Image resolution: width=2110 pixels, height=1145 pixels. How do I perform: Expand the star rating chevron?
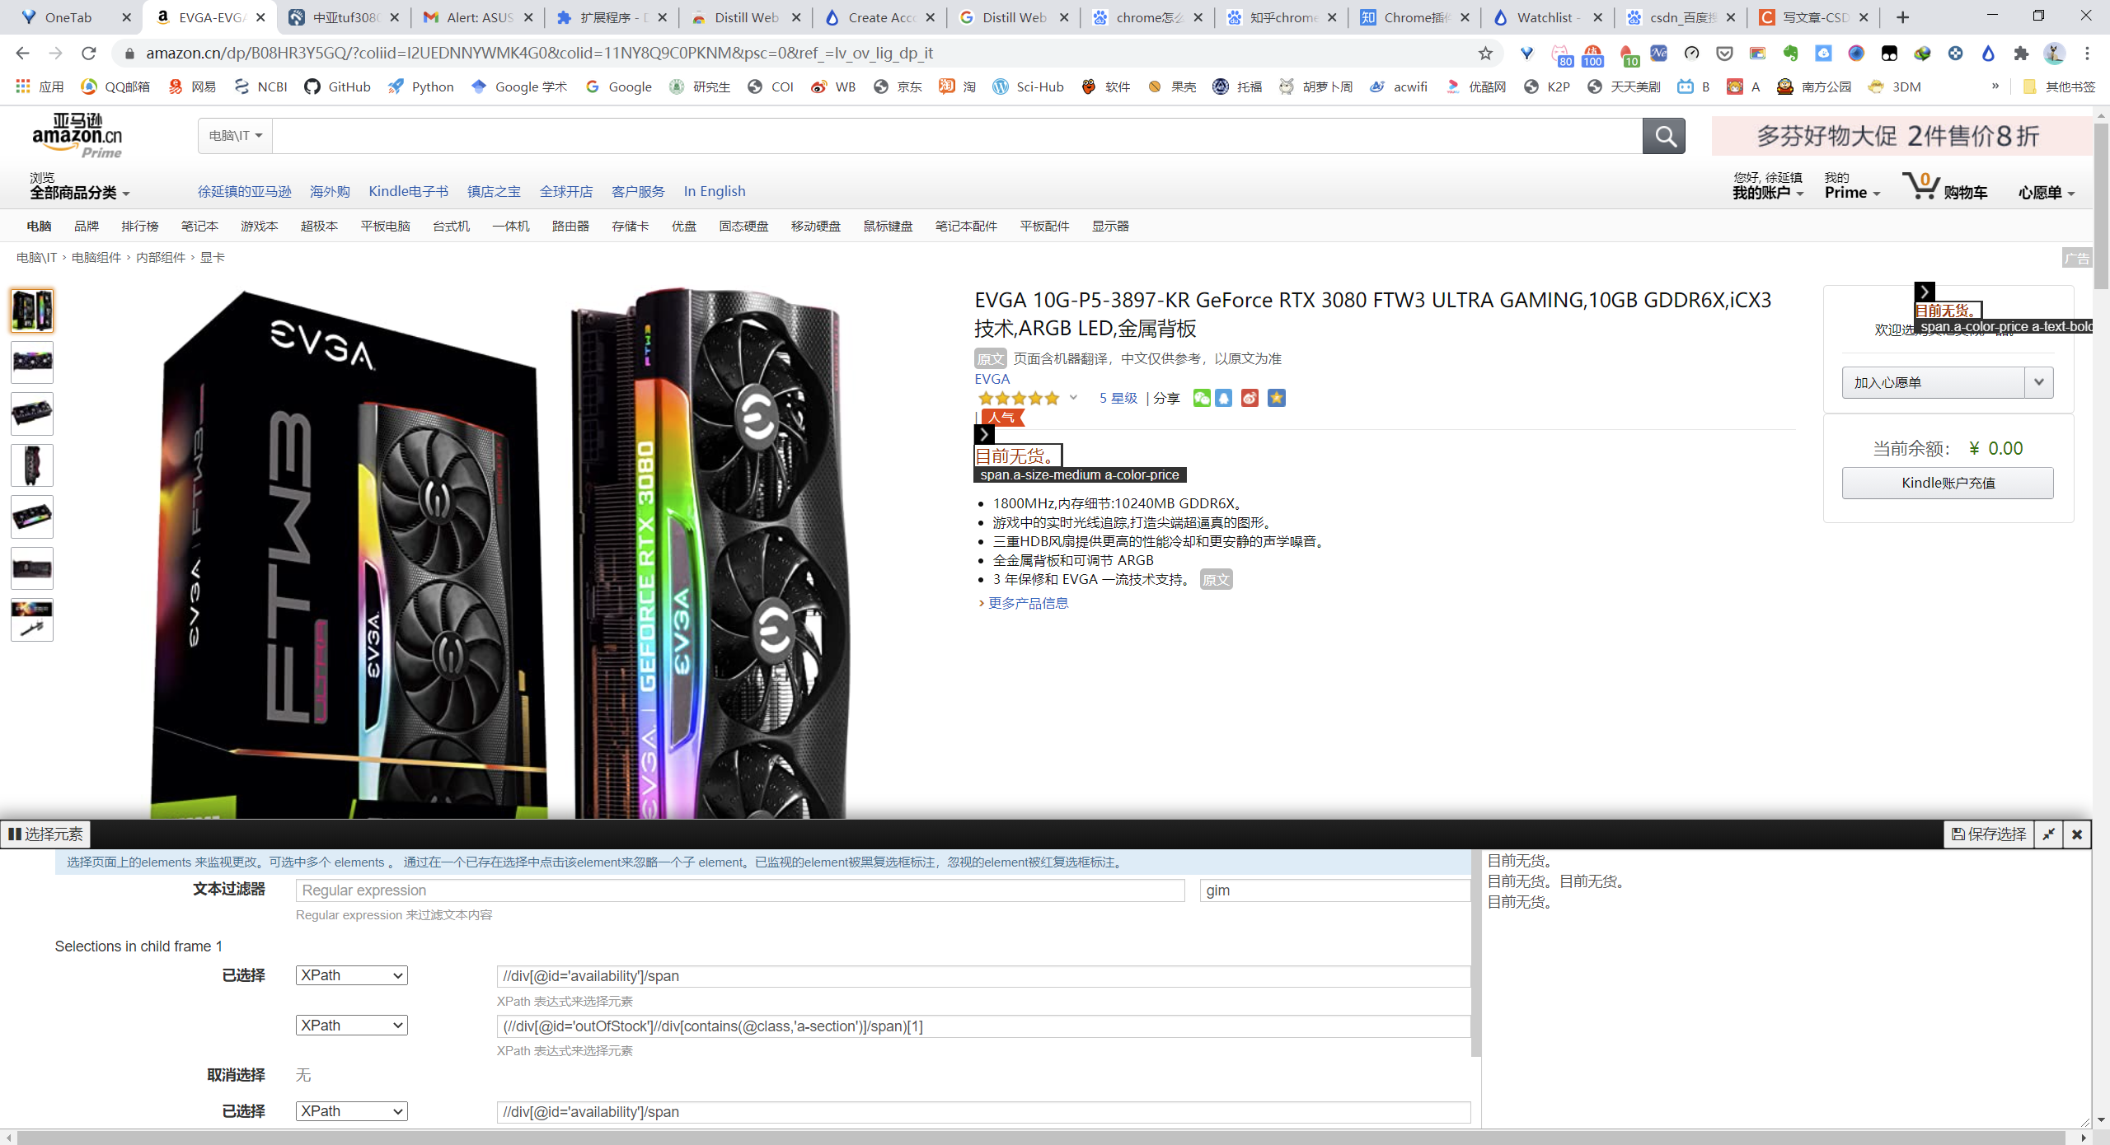(1073, 398)
